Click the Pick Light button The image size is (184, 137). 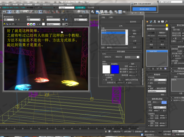(108, 57)
